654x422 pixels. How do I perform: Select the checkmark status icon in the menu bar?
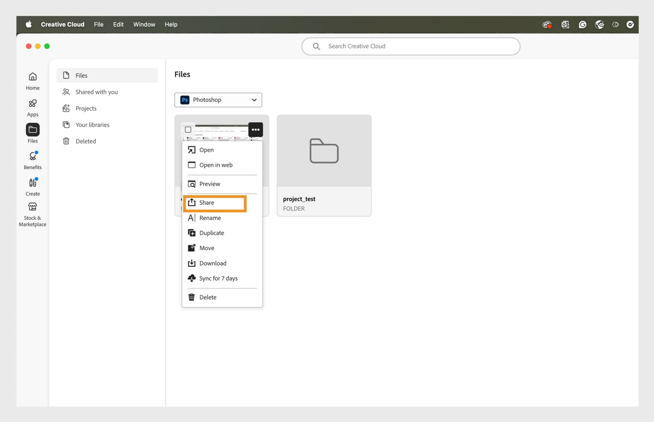pos(630,25)
